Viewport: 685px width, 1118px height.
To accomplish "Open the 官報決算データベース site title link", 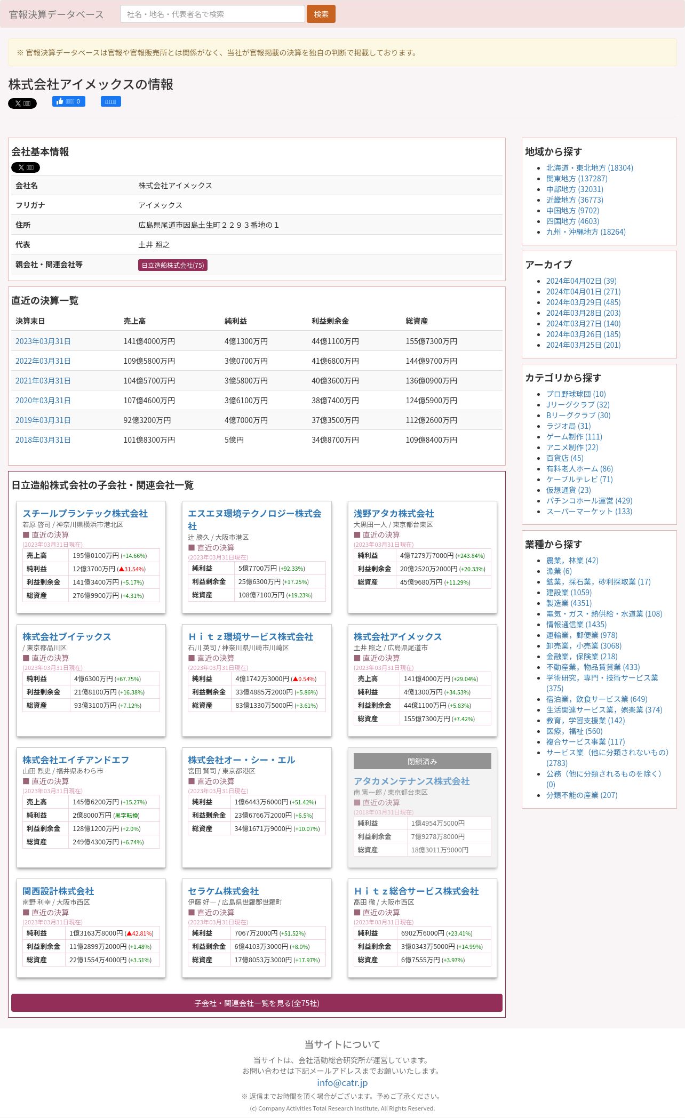I will coord(57,14).
